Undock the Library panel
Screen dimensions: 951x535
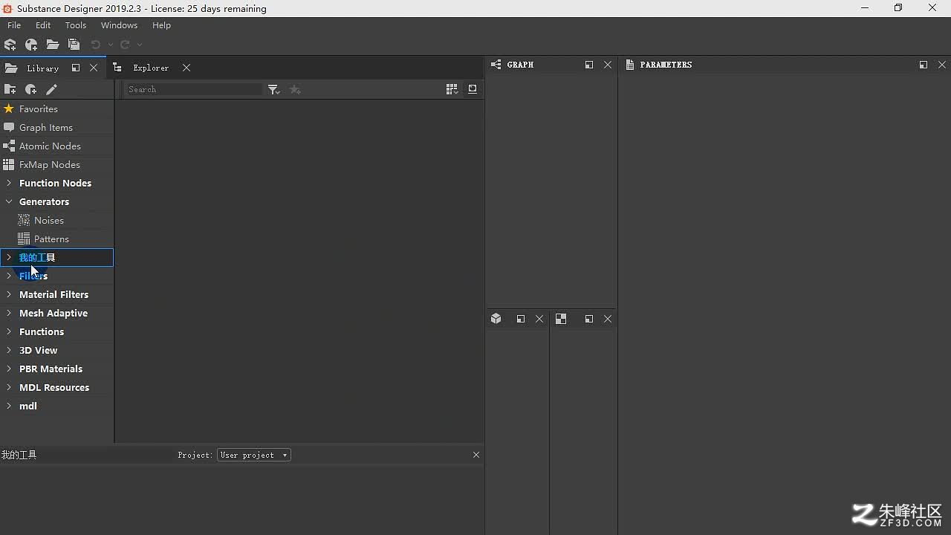(76, 68)
